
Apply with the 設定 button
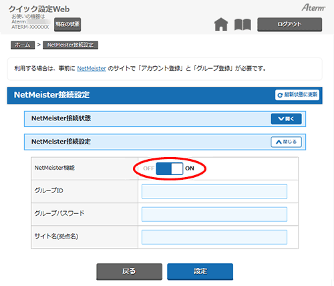tap(200, 271)
